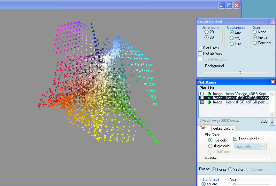Minimize the graph window

coord(222,5)
